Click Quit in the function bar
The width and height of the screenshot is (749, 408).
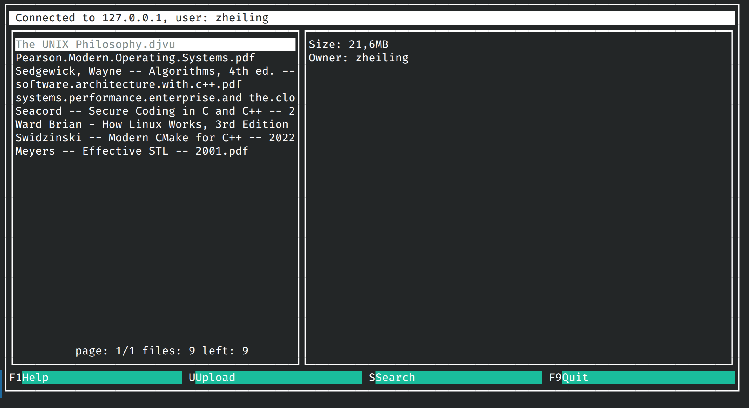coord(649,378)
